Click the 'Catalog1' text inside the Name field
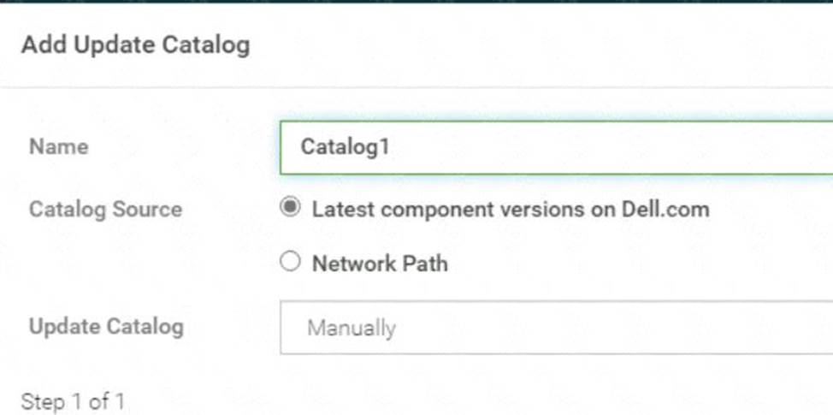The width and height of the screenshot is (833, 415). click(x=345, y=147)
